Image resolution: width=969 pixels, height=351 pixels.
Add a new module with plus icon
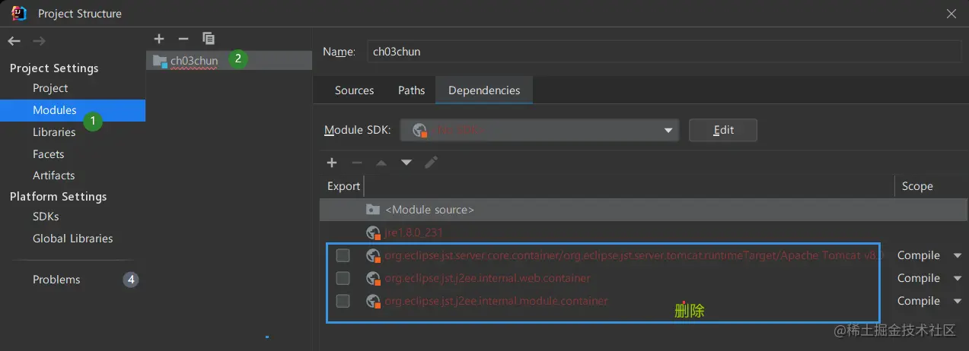click(158, 38)
